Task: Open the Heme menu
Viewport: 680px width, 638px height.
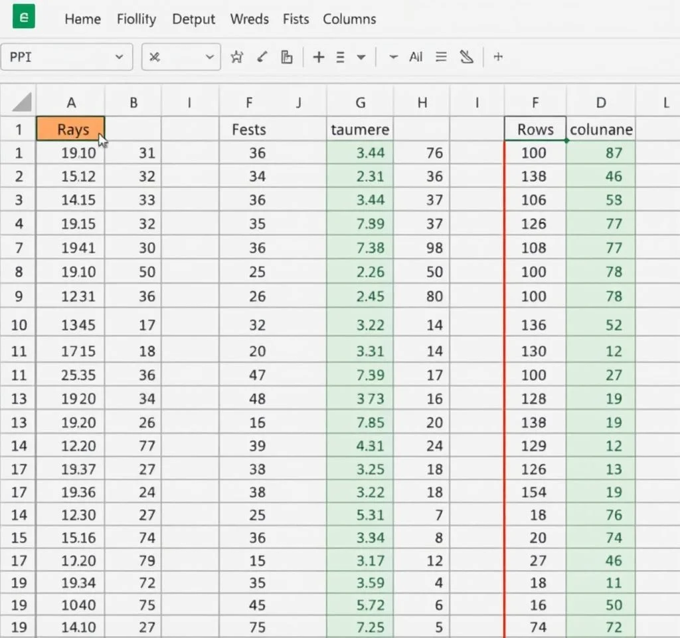Action: [83, 19]
